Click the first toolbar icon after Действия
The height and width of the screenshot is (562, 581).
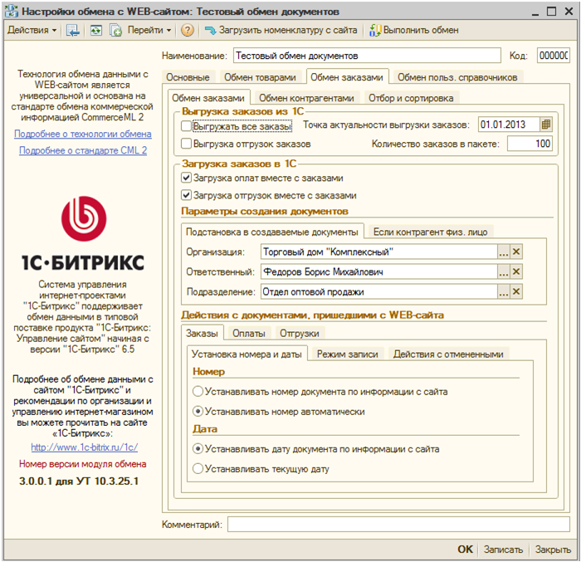pos(73,31)
